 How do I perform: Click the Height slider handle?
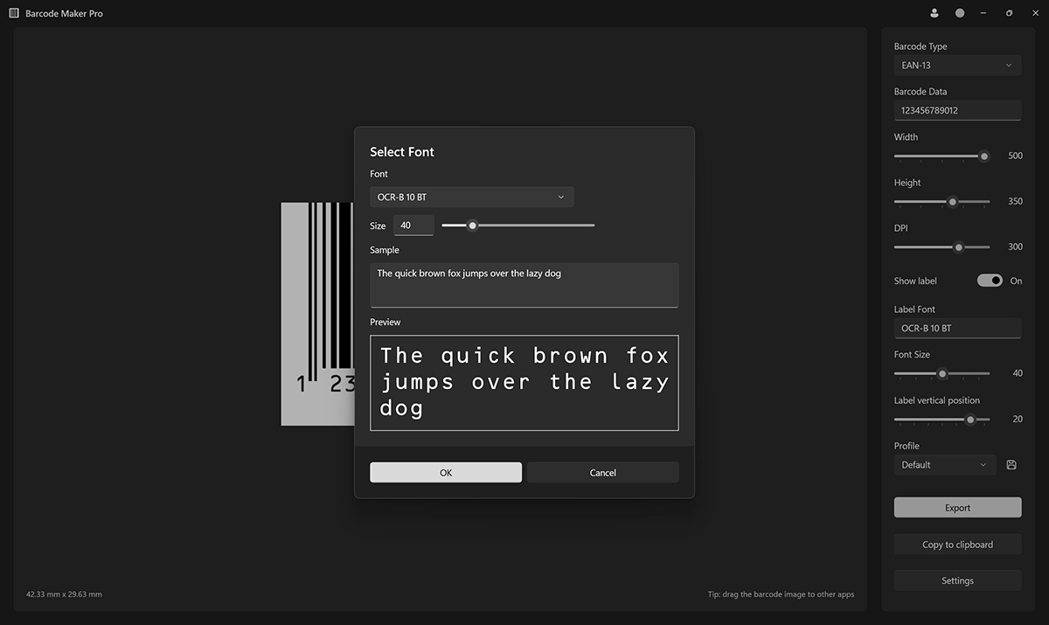point(953,202)
